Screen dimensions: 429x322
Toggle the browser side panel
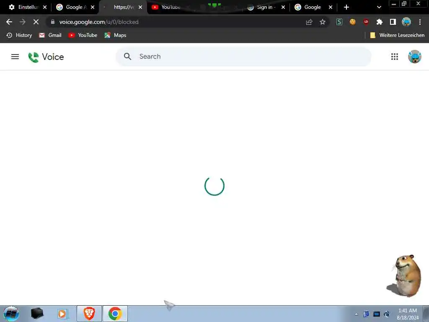[x=393, y=22]
